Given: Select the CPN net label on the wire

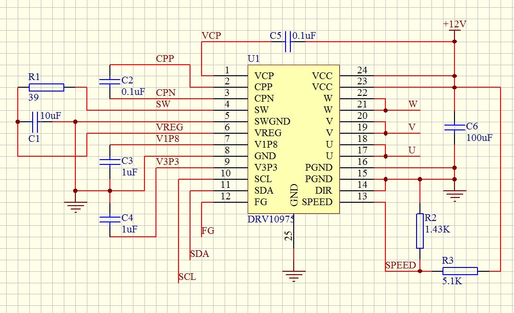Looking at the screenshot, I should [166, 93].
